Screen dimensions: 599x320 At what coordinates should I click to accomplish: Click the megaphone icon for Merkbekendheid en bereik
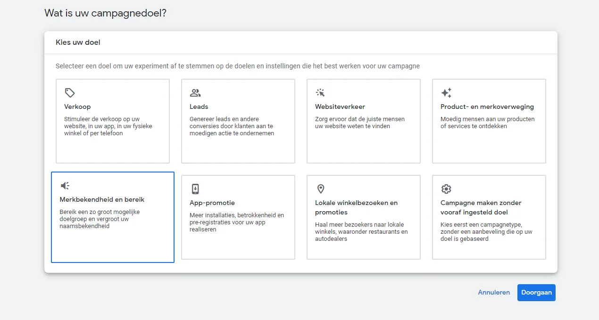coord(65,186)
